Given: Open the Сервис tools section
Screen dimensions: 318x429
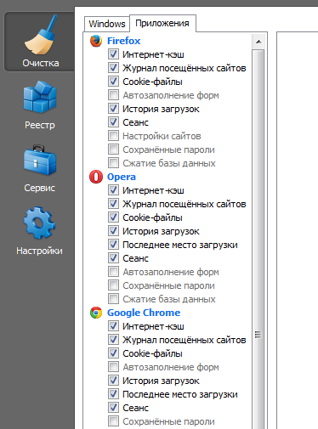Looking at the screenshot, I should 40,168.
